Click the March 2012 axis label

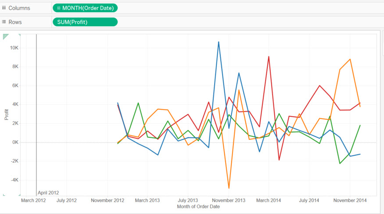pyautogui.click(x=33, y=200)
